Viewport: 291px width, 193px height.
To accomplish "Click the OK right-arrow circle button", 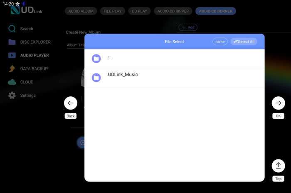I will coord(278,103).
